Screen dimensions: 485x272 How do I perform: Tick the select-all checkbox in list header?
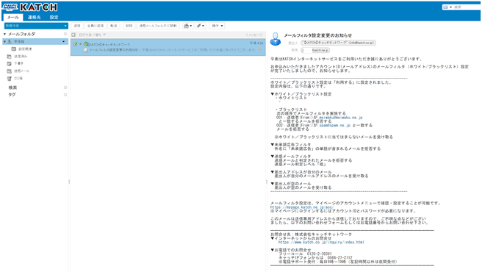click(73, 35)
